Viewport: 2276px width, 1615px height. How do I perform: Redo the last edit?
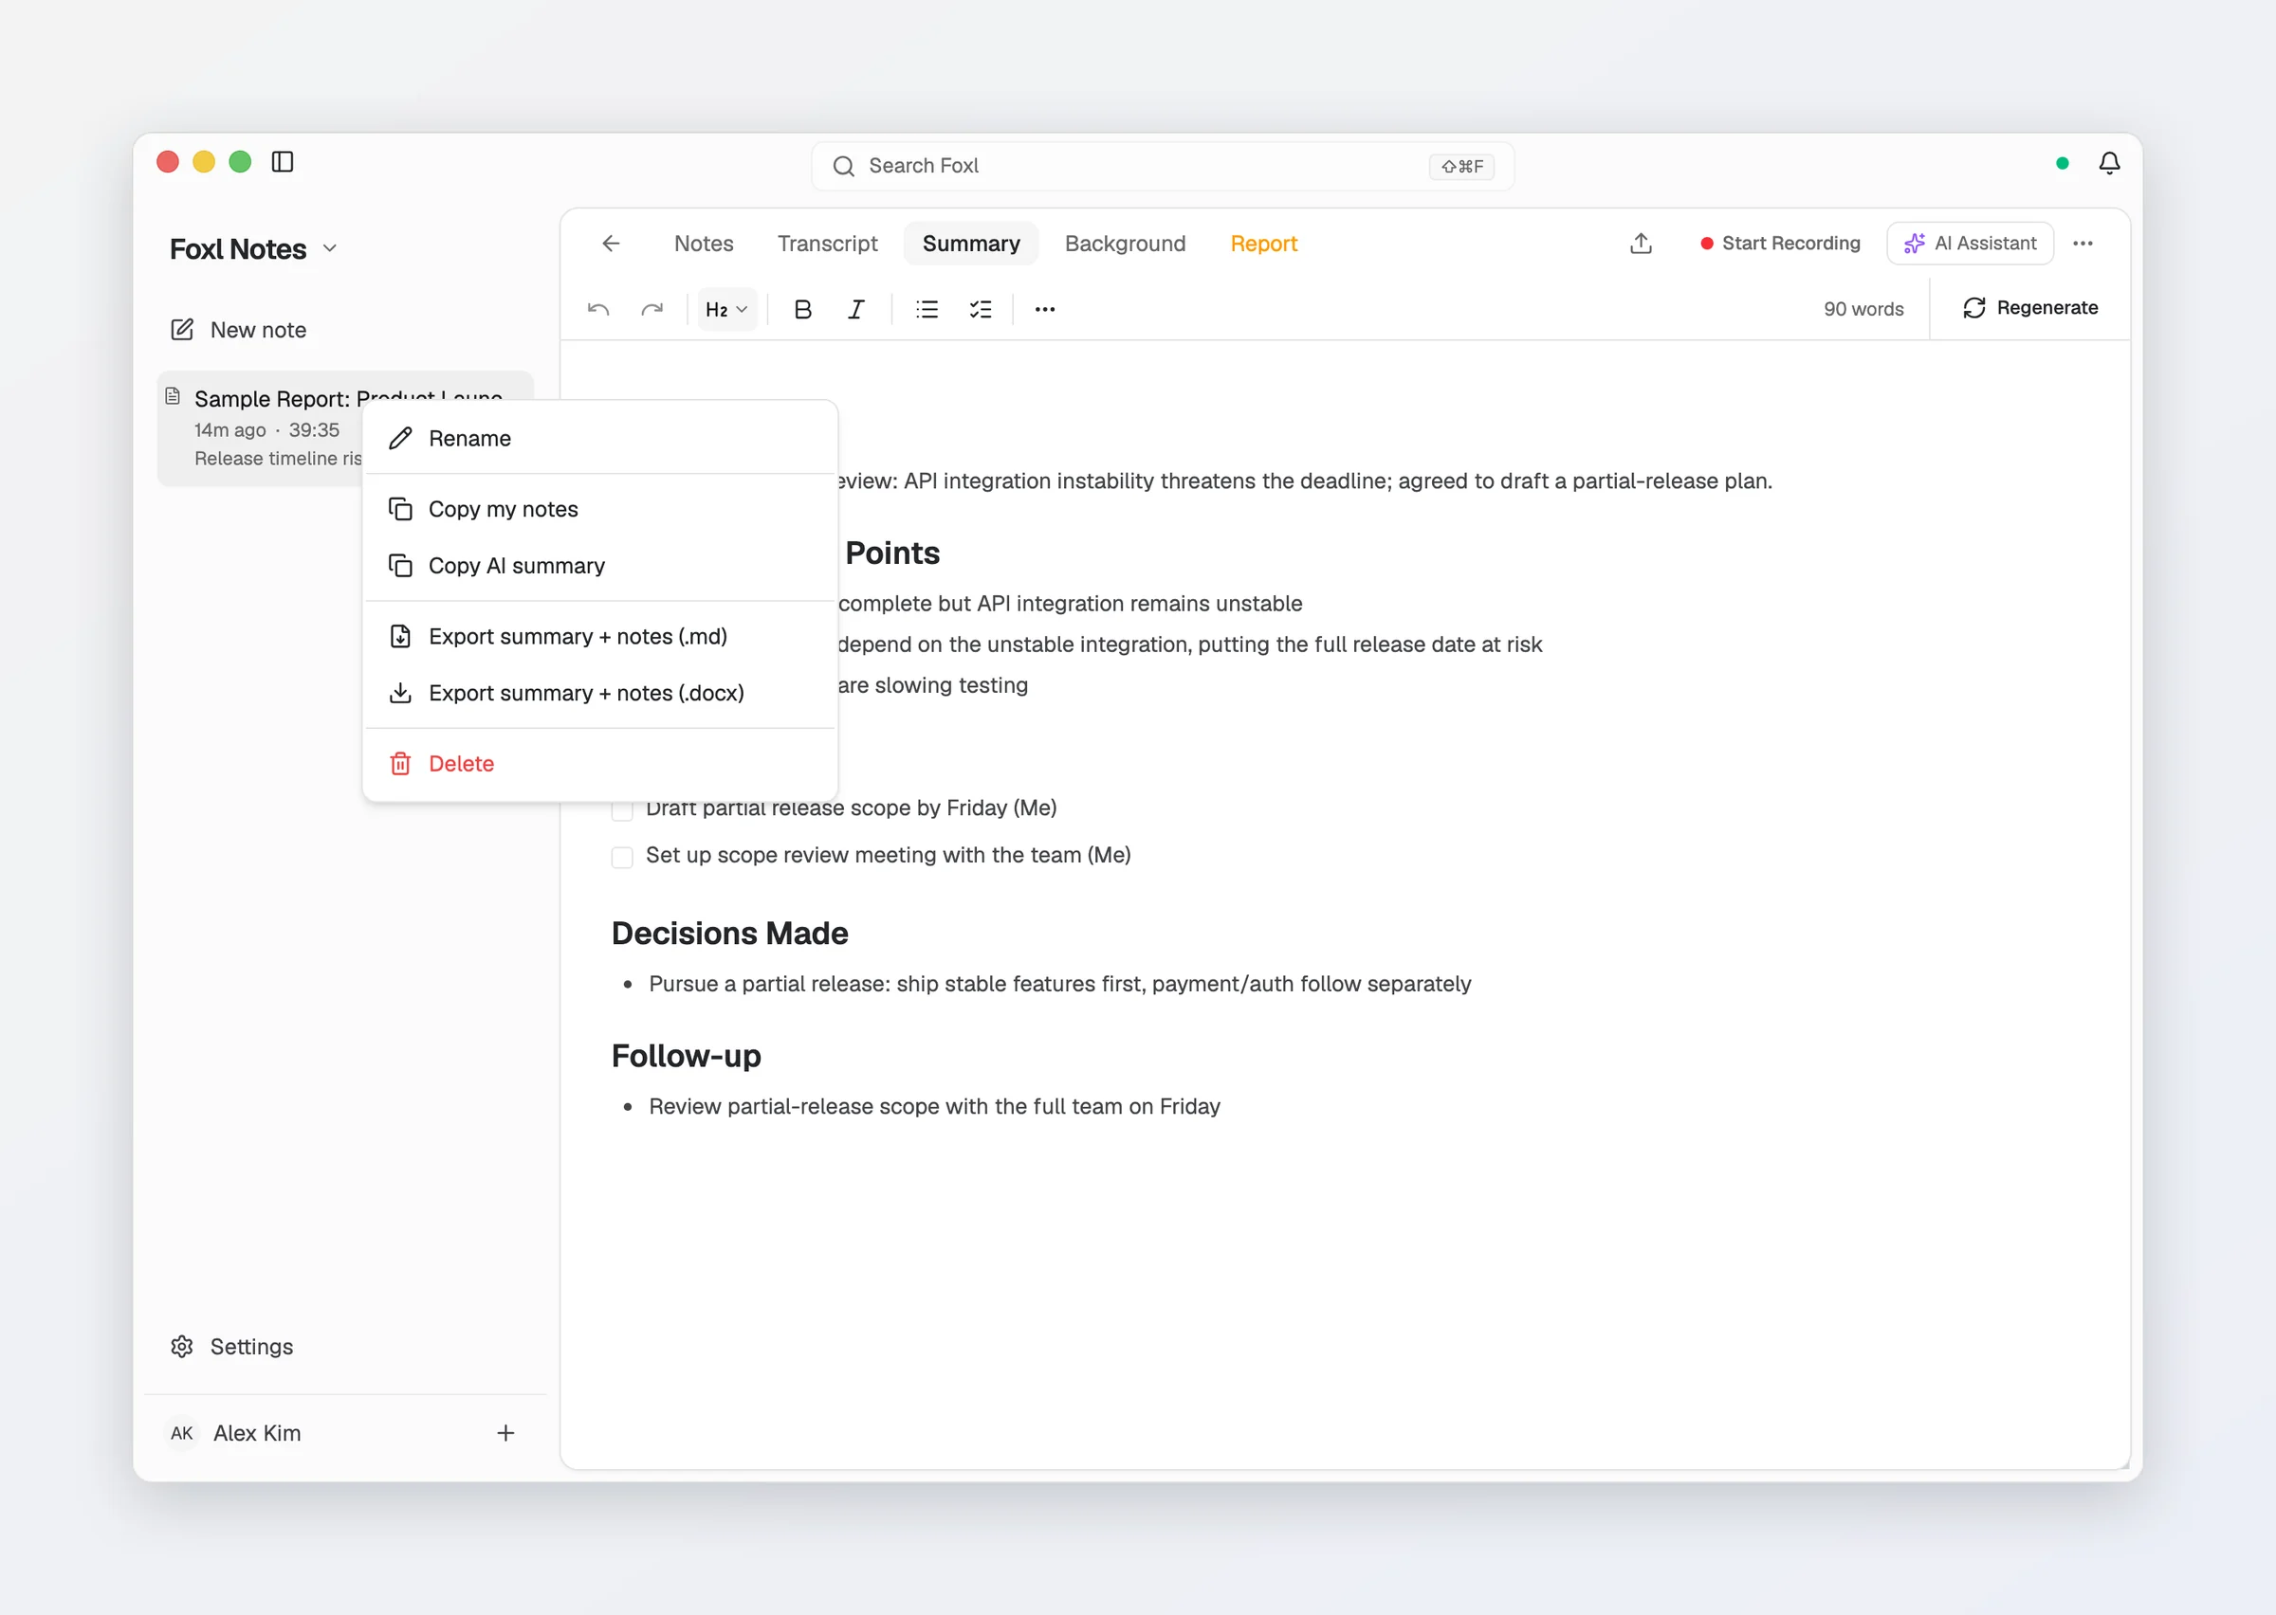652,309
